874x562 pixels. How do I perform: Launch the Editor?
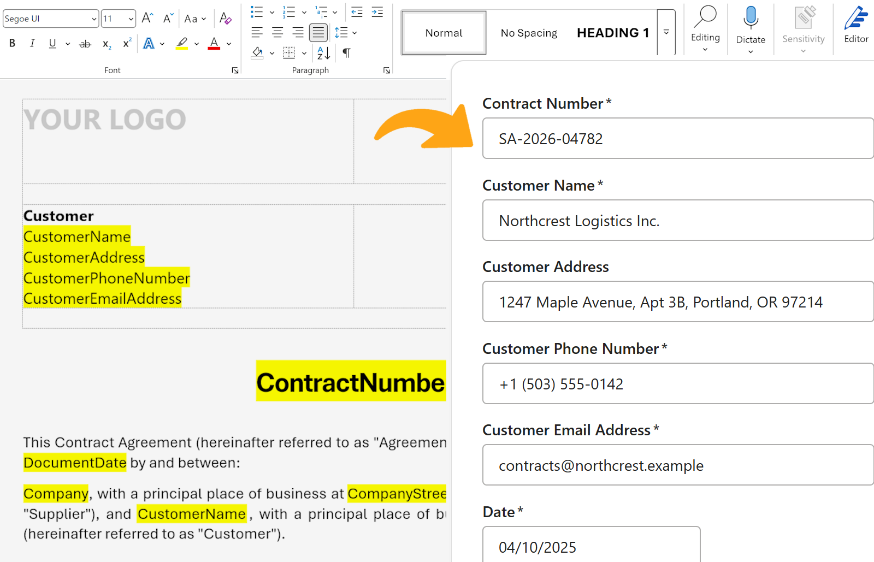856,25
